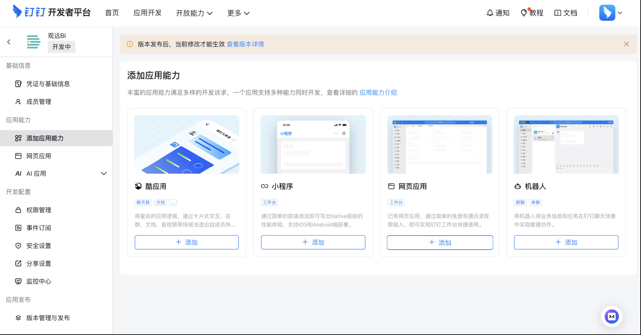Open 教程 lightbulb icon
The image size is (641, 335).
(x=524, y=13)
